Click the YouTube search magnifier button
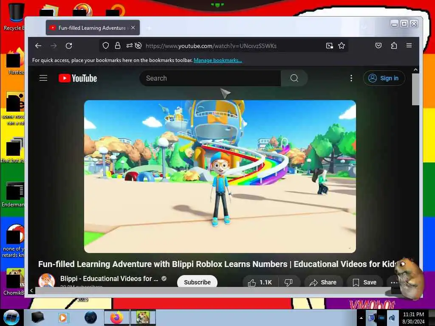 (294, 78)
